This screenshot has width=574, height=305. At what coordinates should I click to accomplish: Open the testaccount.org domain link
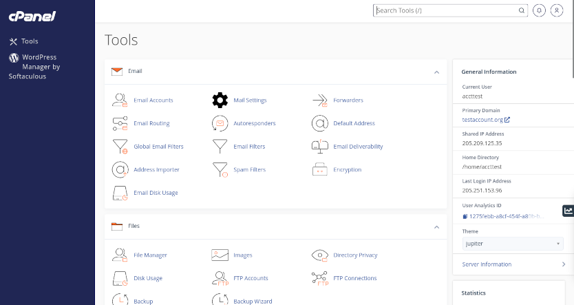tap(485, 120)
